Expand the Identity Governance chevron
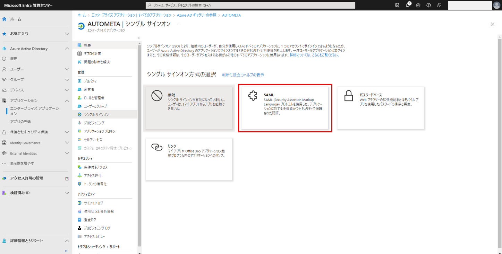 (67, 143)
